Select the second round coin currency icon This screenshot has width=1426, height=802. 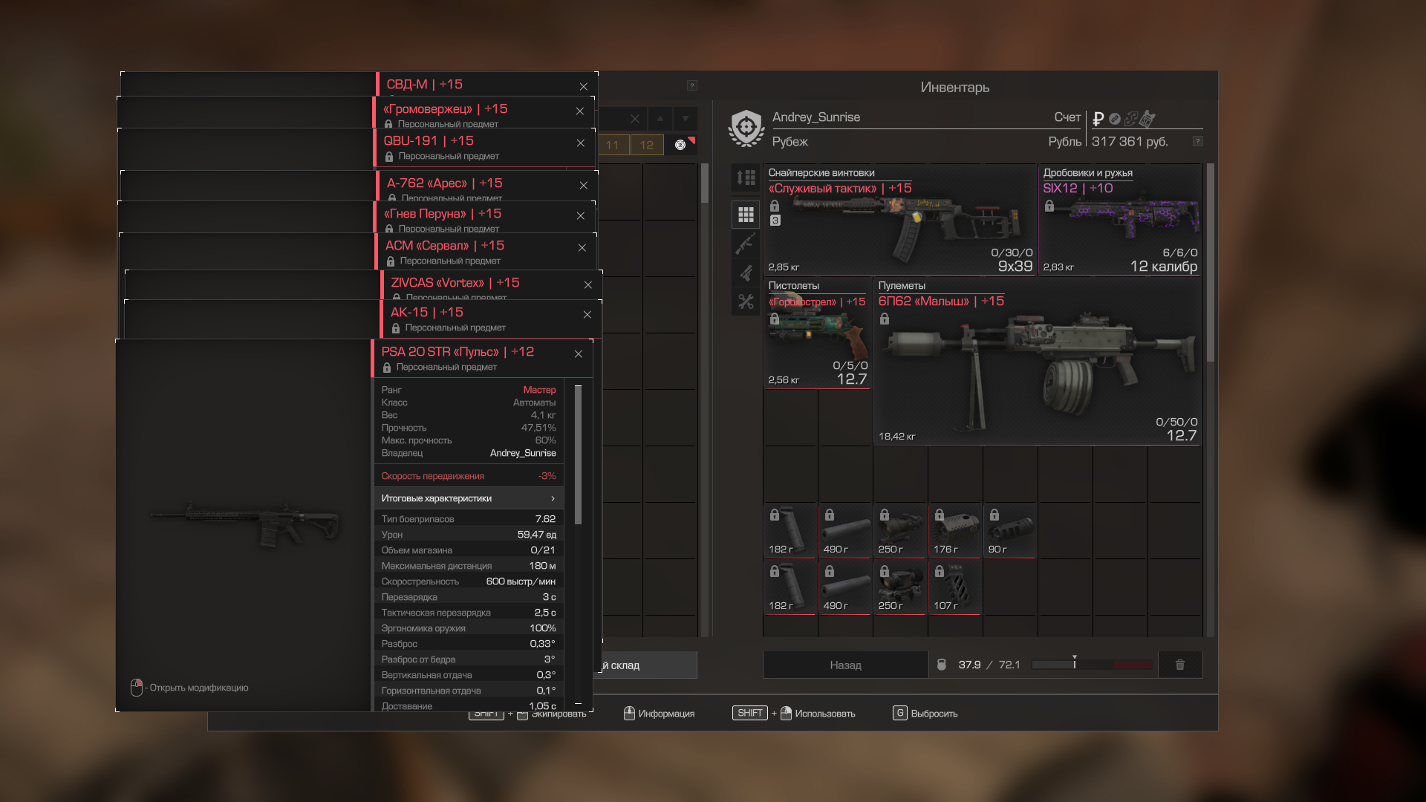[x=1114, y=119]
